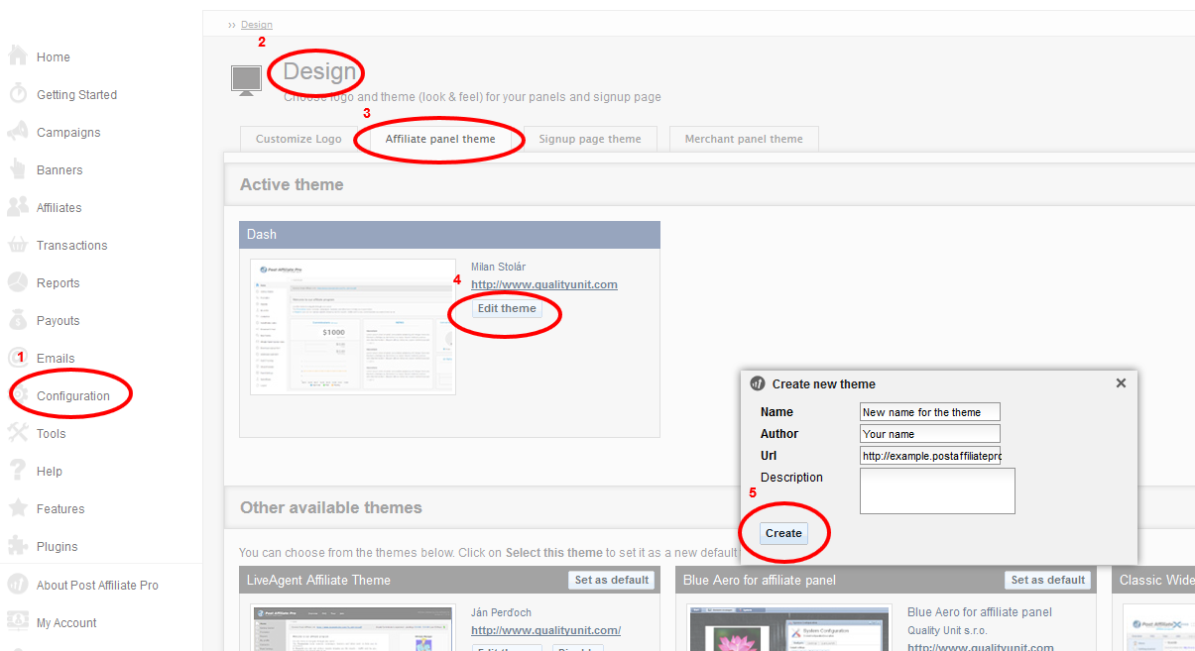Image resolution: width=1195 pixels, height=651 pixels.
Task: Open the Dash theme preview thumbnail
Action: point(353,327)
